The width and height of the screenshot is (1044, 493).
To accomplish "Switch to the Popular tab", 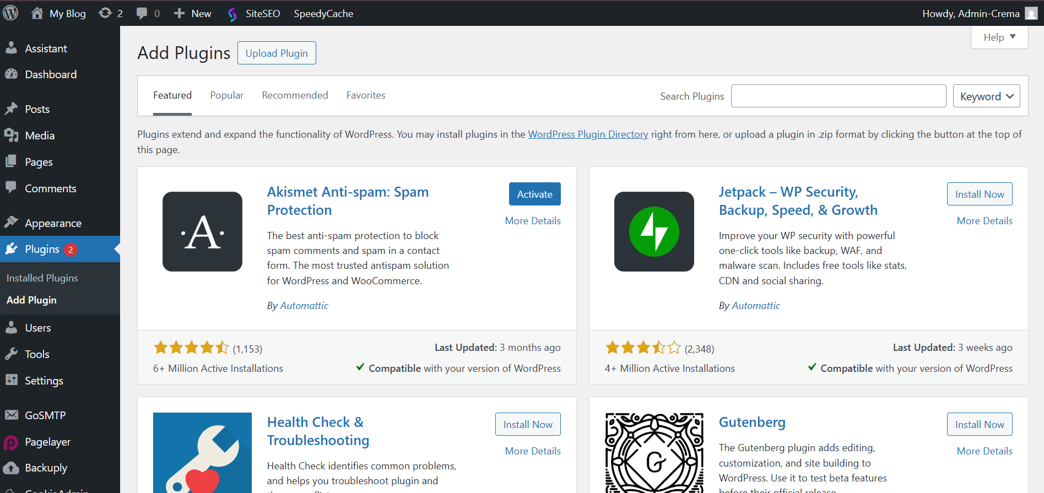I will (226, 95).
